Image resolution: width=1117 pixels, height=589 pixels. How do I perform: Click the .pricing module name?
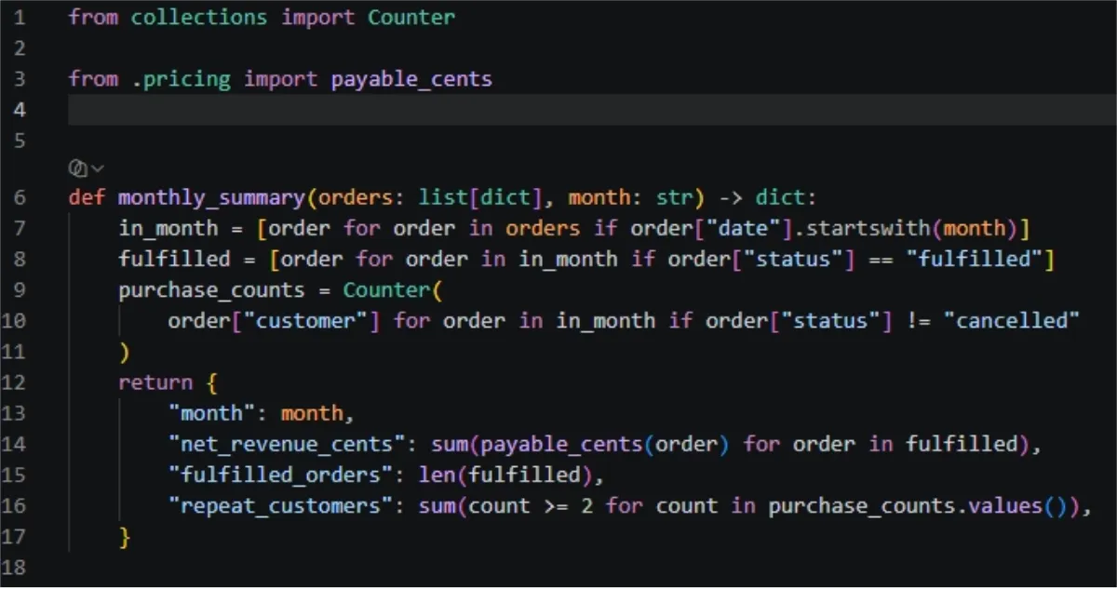[181, 79]
